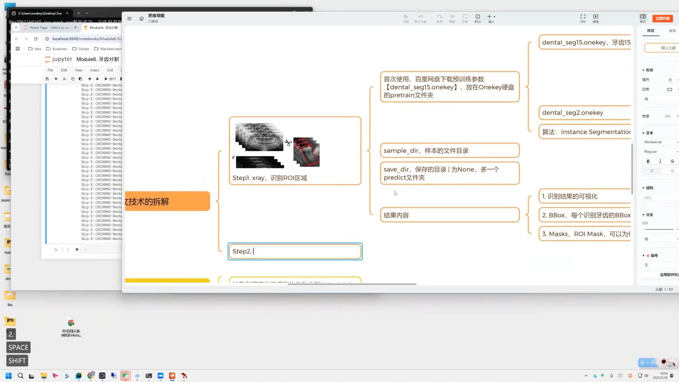Click the Width field showing 296
679x382 pixels.
tap(668, 116)
